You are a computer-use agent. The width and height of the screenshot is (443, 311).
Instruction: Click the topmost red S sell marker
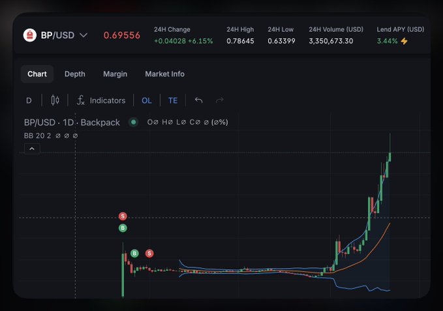click(x=123, y=216)
